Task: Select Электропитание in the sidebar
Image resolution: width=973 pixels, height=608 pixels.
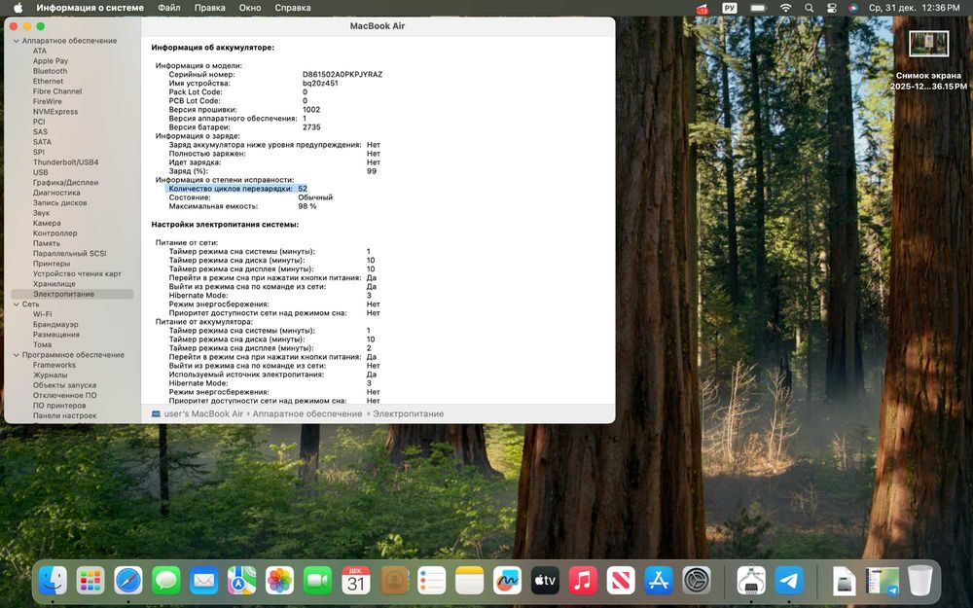Action: [x=72, y=294]
